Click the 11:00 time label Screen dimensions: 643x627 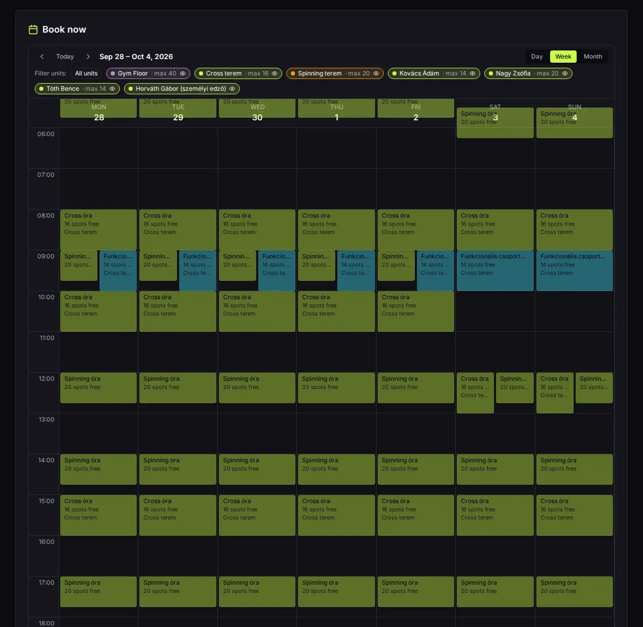47,338
